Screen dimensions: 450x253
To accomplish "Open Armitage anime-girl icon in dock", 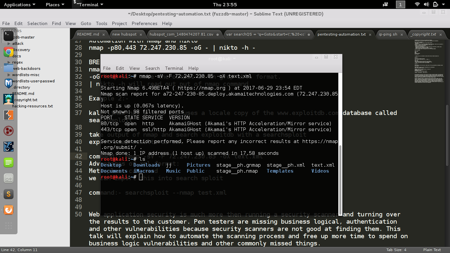I will (x=9, y=99).
